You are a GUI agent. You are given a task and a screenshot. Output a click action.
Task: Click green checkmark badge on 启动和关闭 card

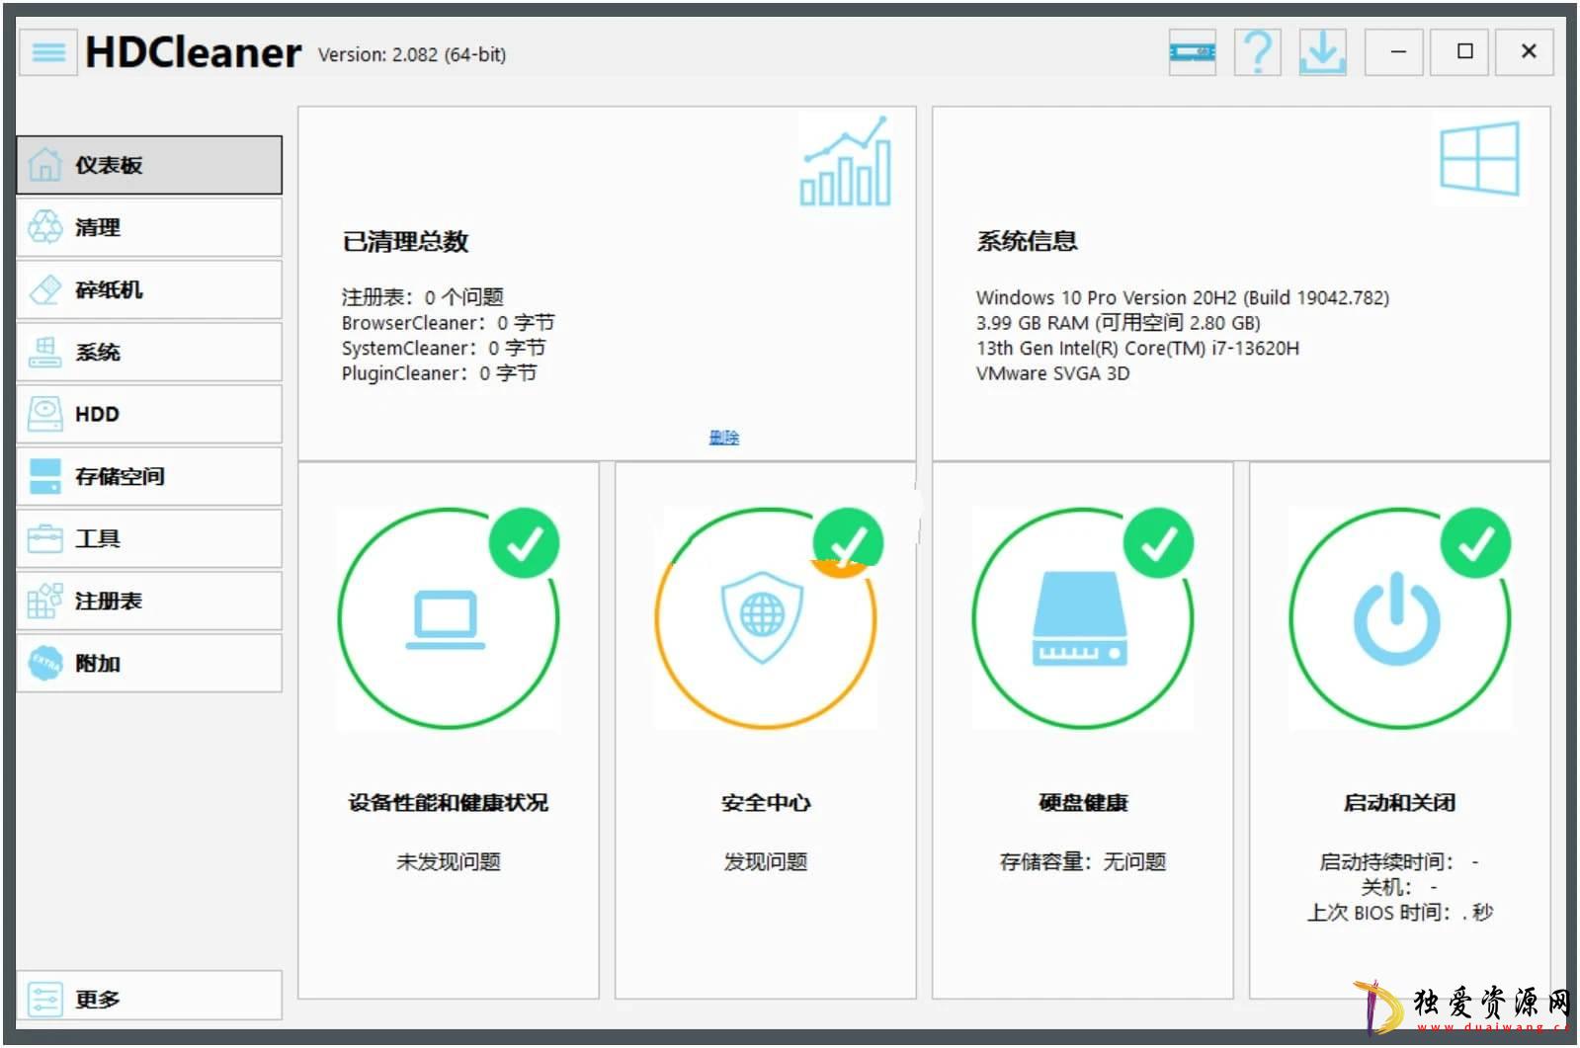pyautogui.click(x=1475, y=542)
